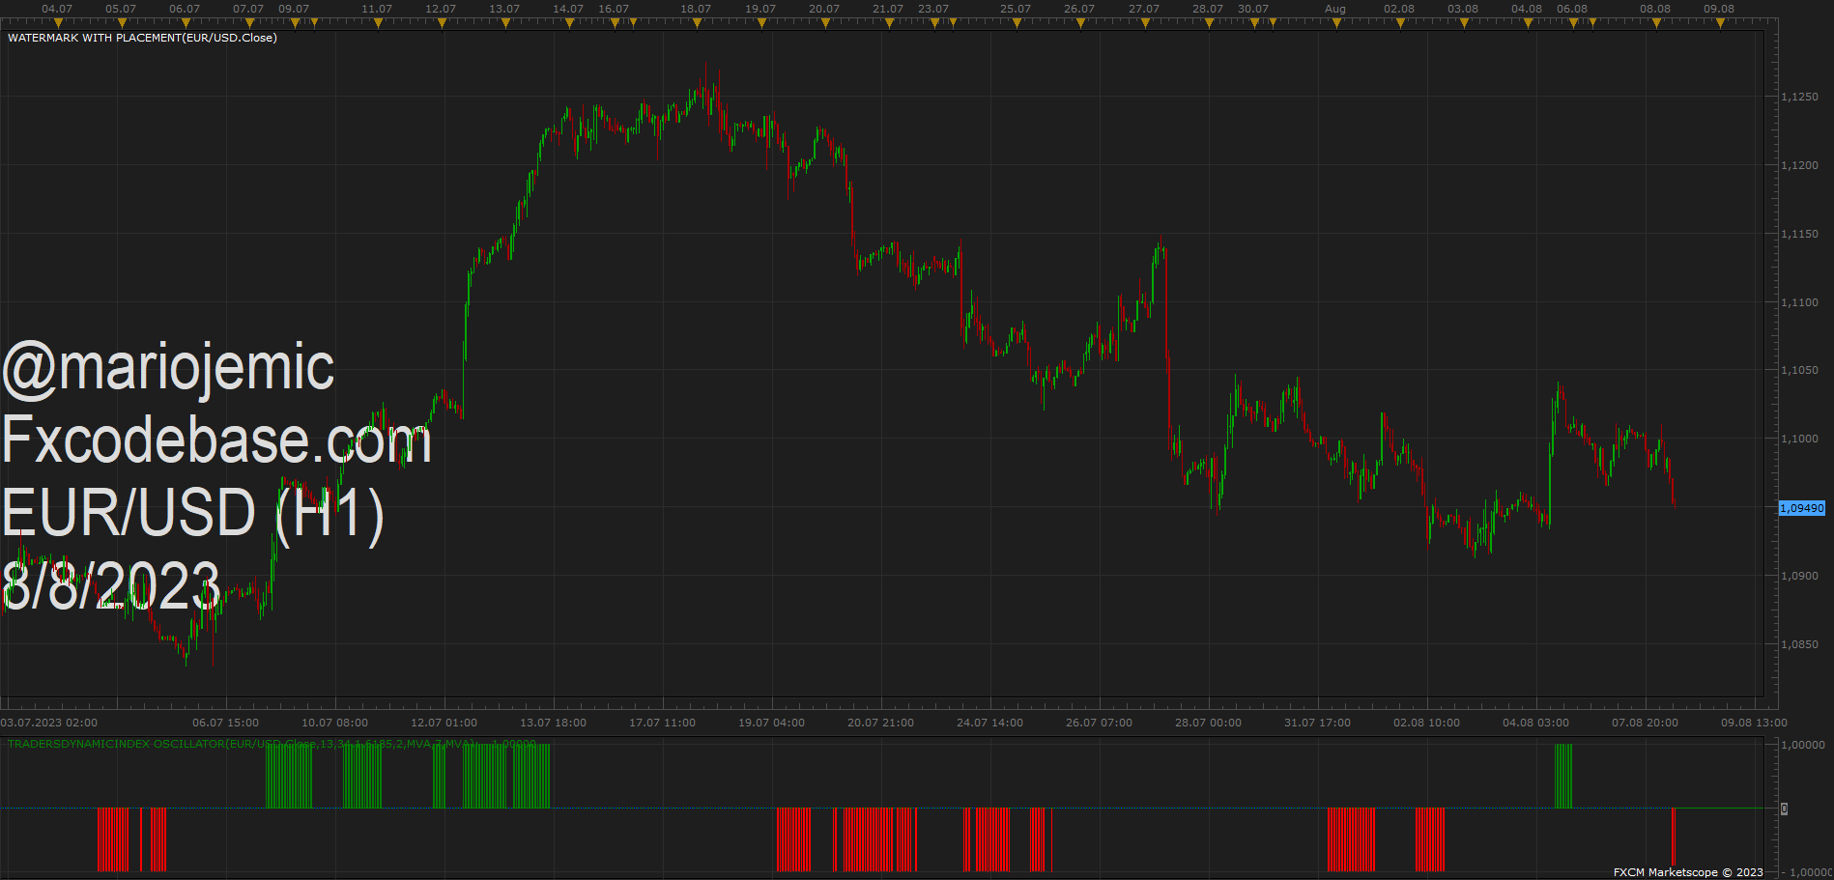1834x880 pixels.
Task: Click the 1,1100 price axis label
Action: tap(1799, 302)
